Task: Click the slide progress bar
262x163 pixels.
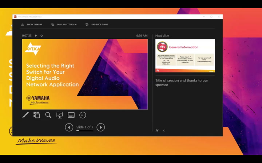Action: click(85, 131)
